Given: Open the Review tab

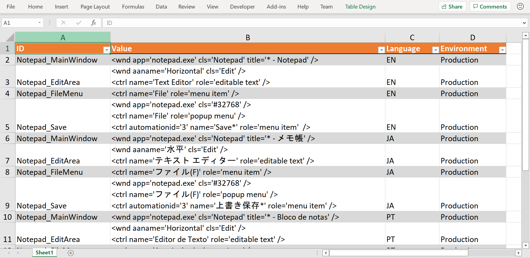Looking at the screenshot, I should pos(187,7).
